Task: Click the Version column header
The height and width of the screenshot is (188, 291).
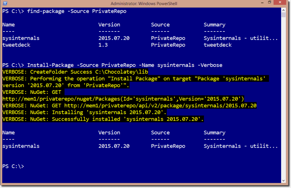Action: tap(109, 25)
